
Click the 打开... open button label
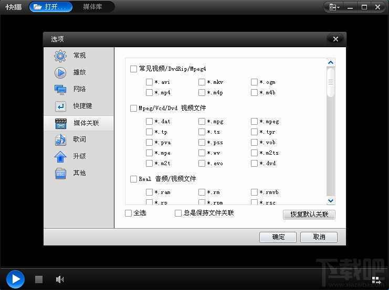pyautogui.click(x=55, y=7)
